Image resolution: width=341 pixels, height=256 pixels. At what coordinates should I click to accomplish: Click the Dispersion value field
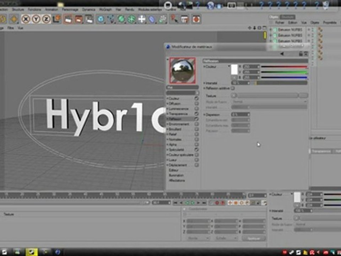pyautogui.click(x=240, y=114)
